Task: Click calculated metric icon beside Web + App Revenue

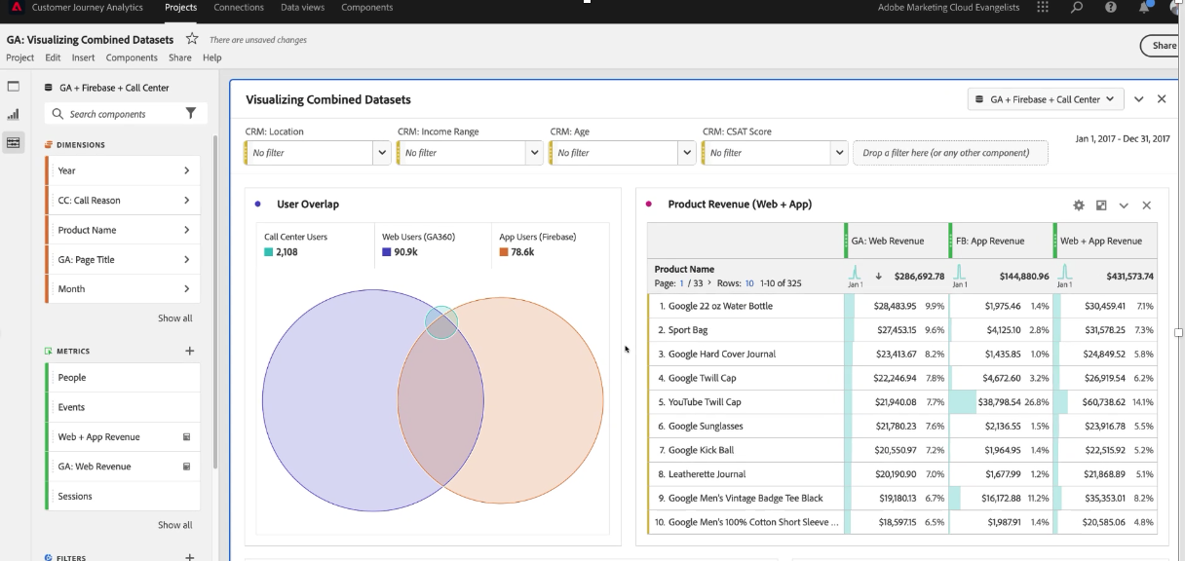Action: coord(186,437)
